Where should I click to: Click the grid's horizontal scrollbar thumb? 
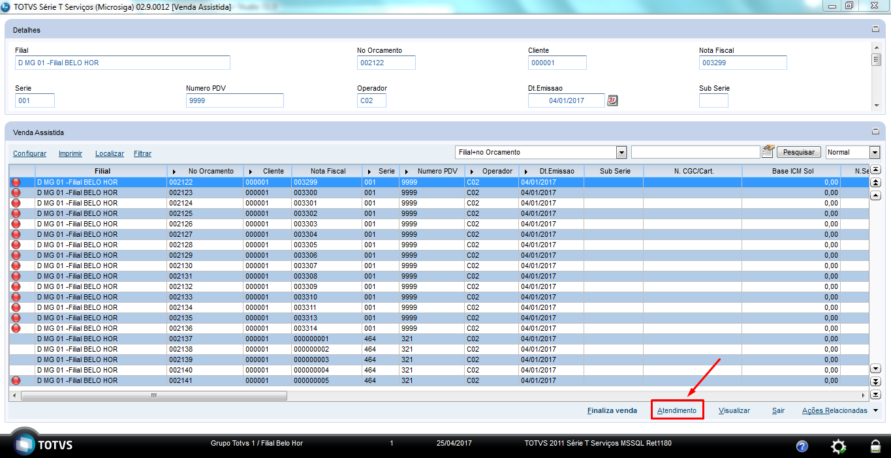154,395
